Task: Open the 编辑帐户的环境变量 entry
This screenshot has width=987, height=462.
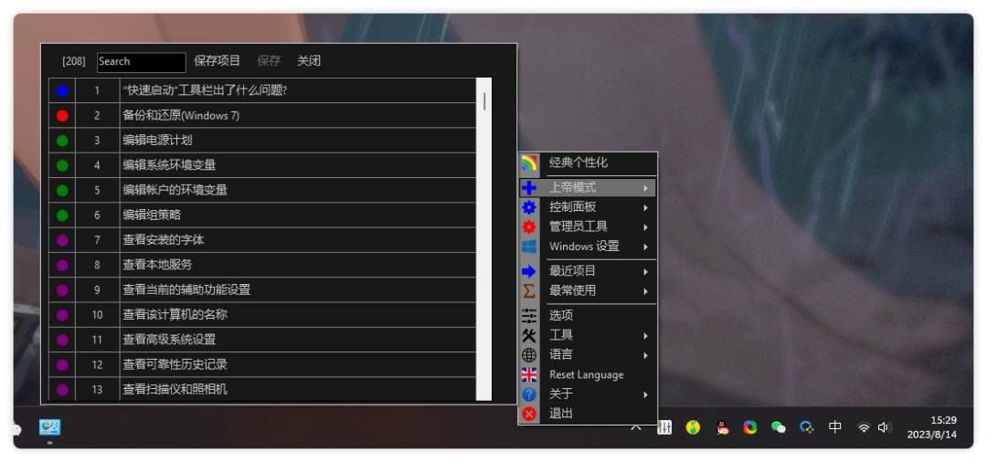Action: [298, 190]
